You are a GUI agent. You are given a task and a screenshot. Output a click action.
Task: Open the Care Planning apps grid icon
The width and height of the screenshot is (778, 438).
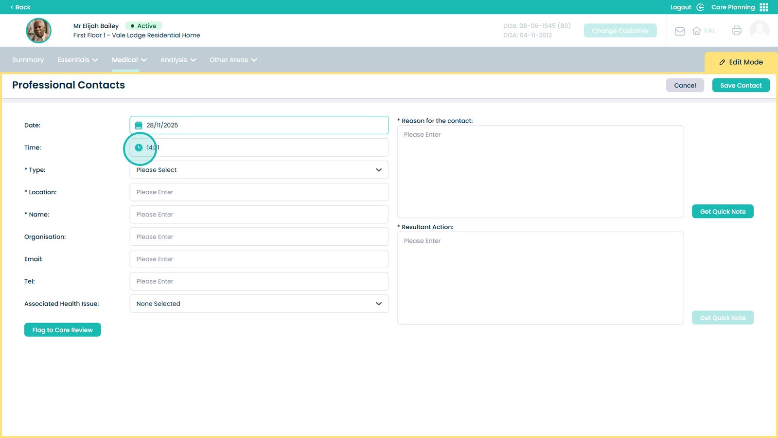pos(764,7)
